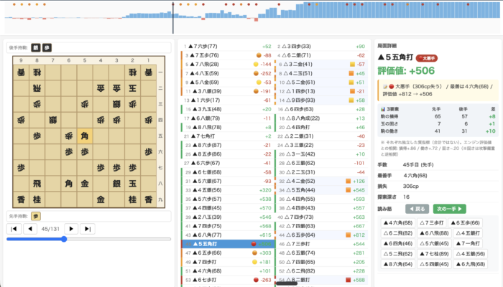Image resolution: width=503 pixels, height=287 pixels.
Task: Advance to the next move
Action: (71, 229)
